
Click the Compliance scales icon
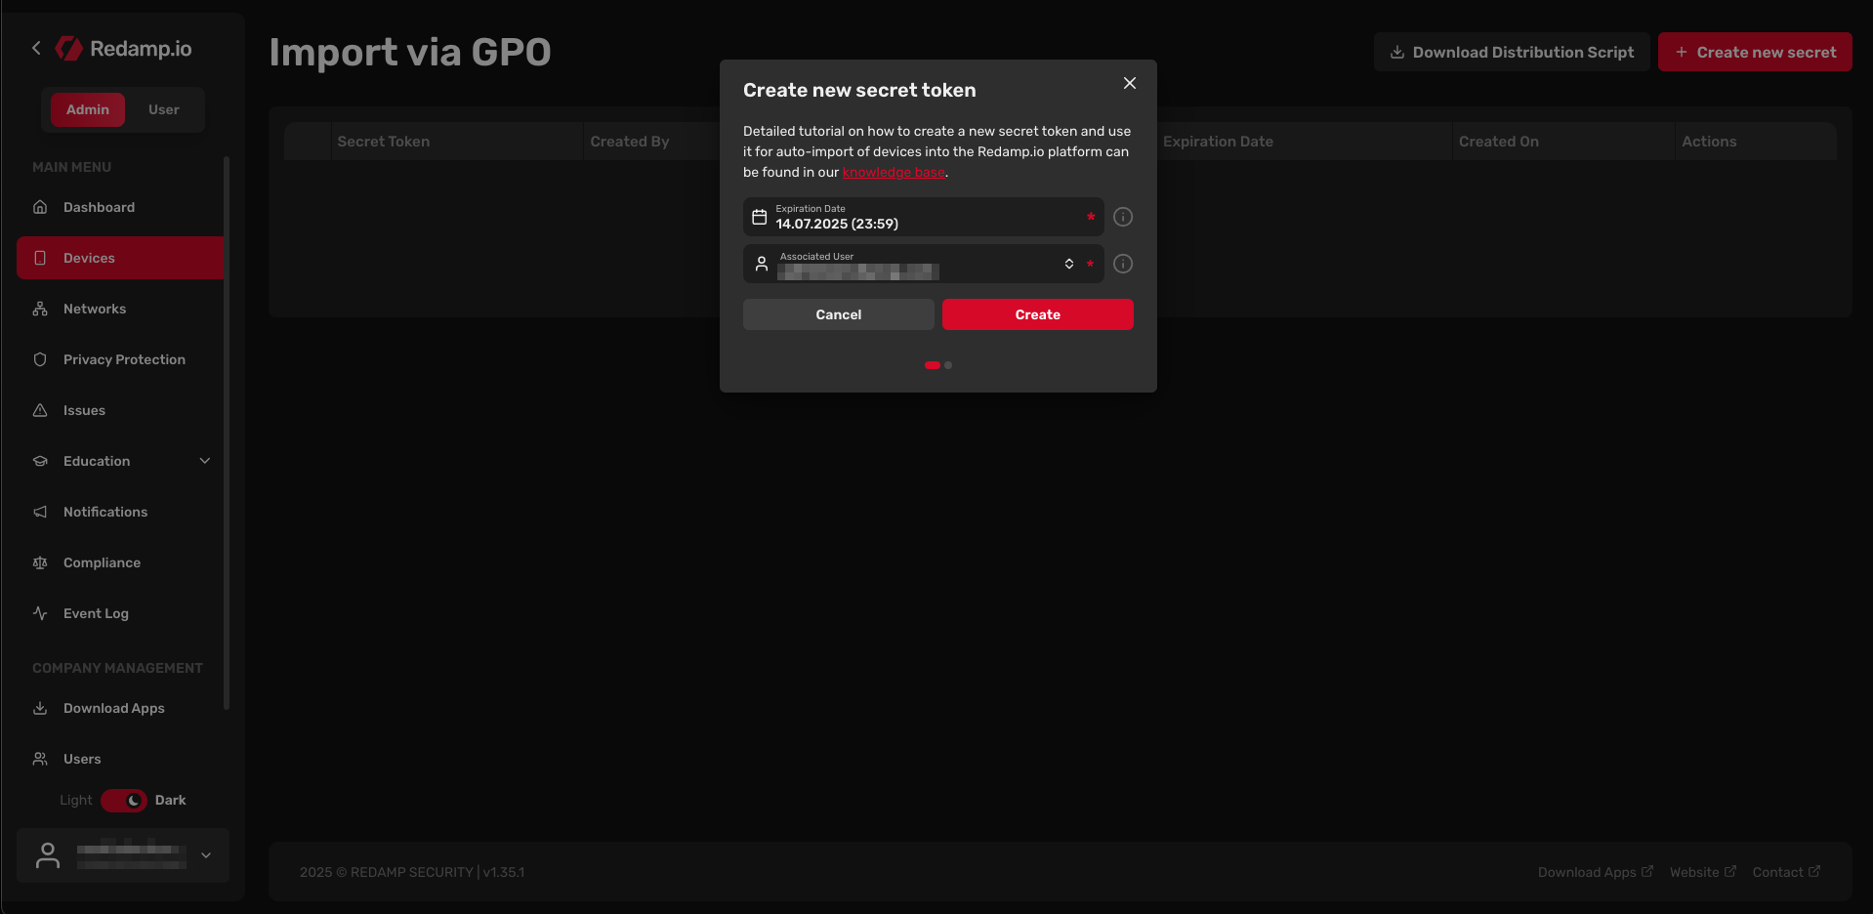[40, 562]
